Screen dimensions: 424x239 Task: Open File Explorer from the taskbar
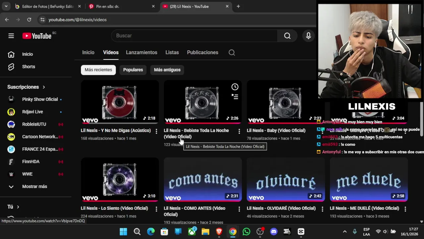point(205,231)
